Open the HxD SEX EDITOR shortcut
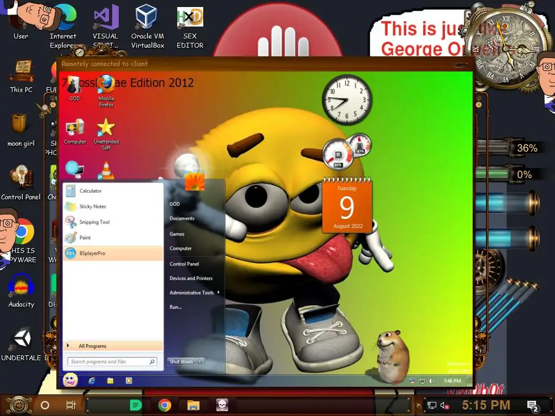This screenshot has width=555, height=416. pyautogui.click(x=190, y=27)
